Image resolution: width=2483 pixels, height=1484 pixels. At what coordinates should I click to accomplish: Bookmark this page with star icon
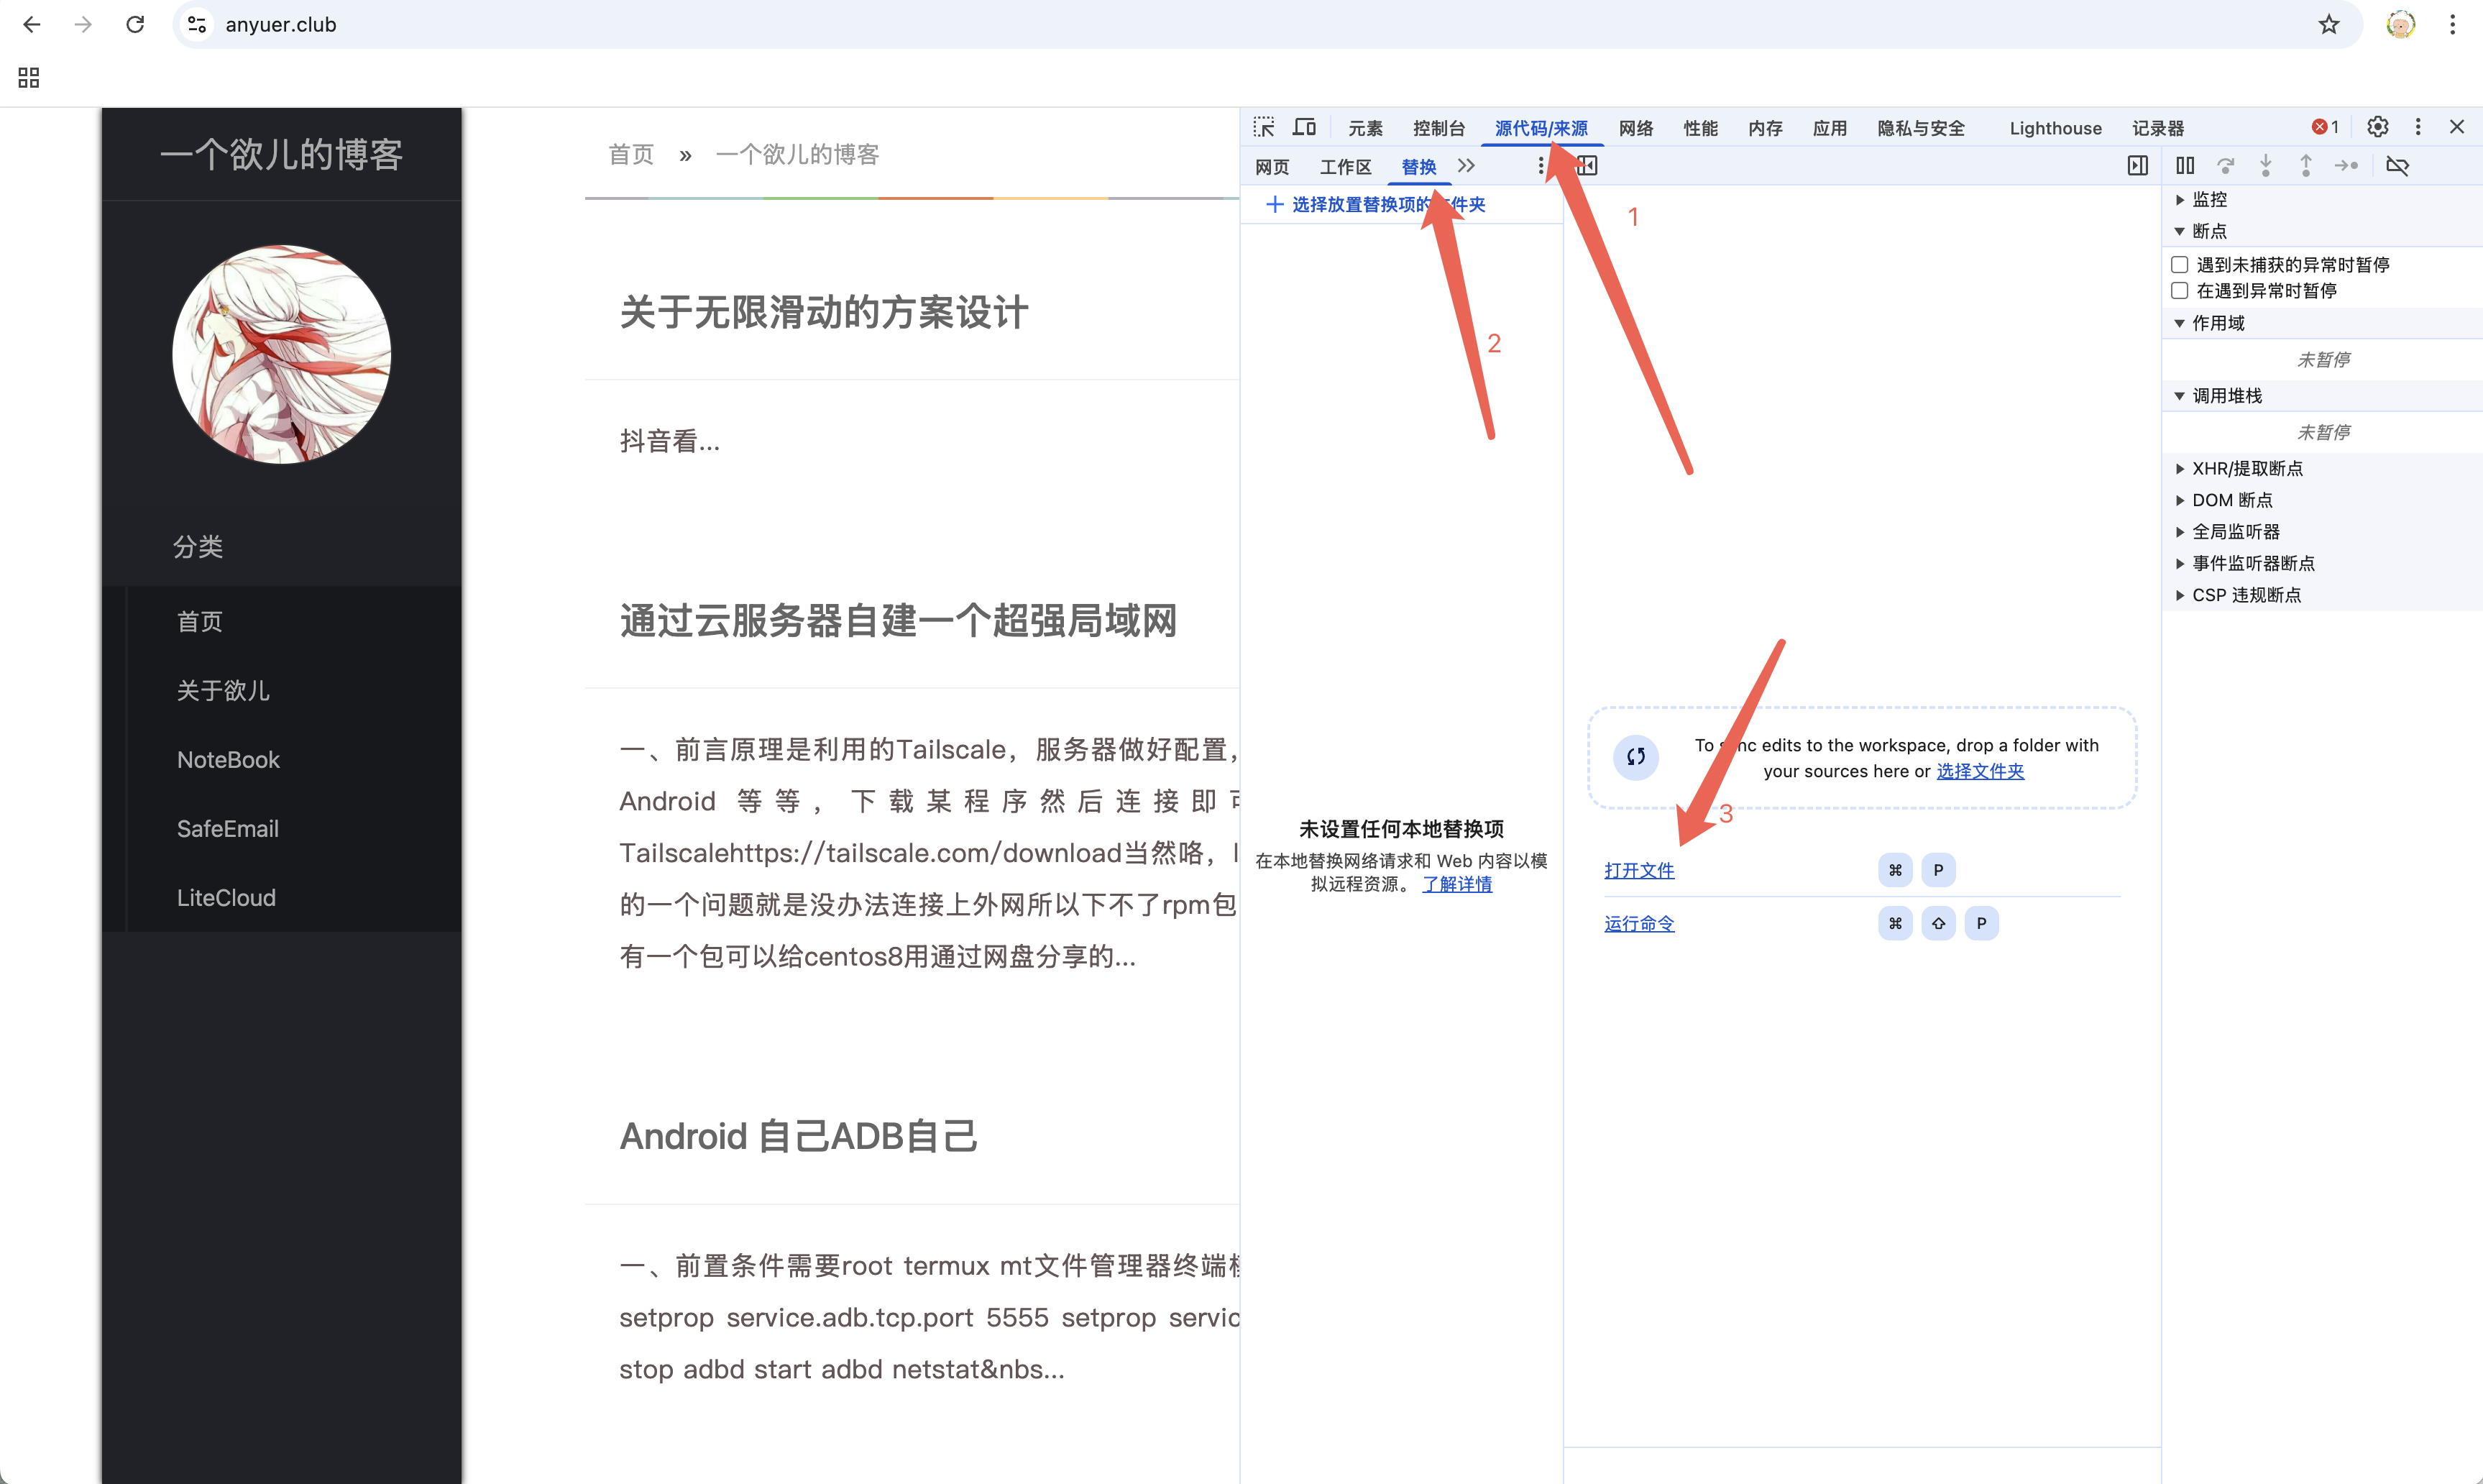pos(2329,25)
